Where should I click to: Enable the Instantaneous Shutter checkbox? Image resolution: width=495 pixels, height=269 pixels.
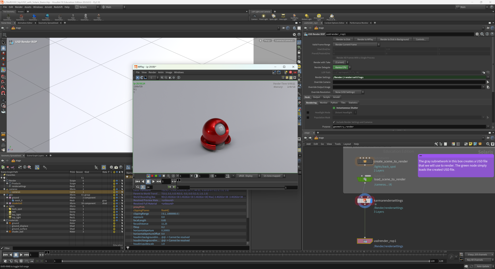(x=334, y=108)
